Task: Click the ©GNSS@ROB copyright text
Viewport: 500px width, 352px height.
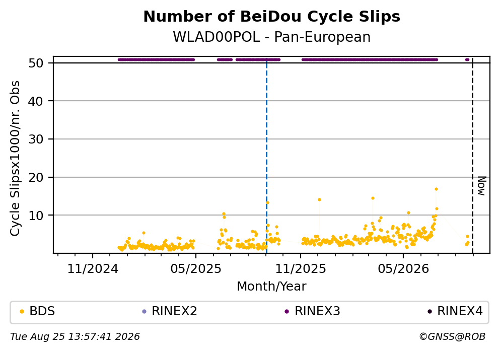Action: point(452,337)
